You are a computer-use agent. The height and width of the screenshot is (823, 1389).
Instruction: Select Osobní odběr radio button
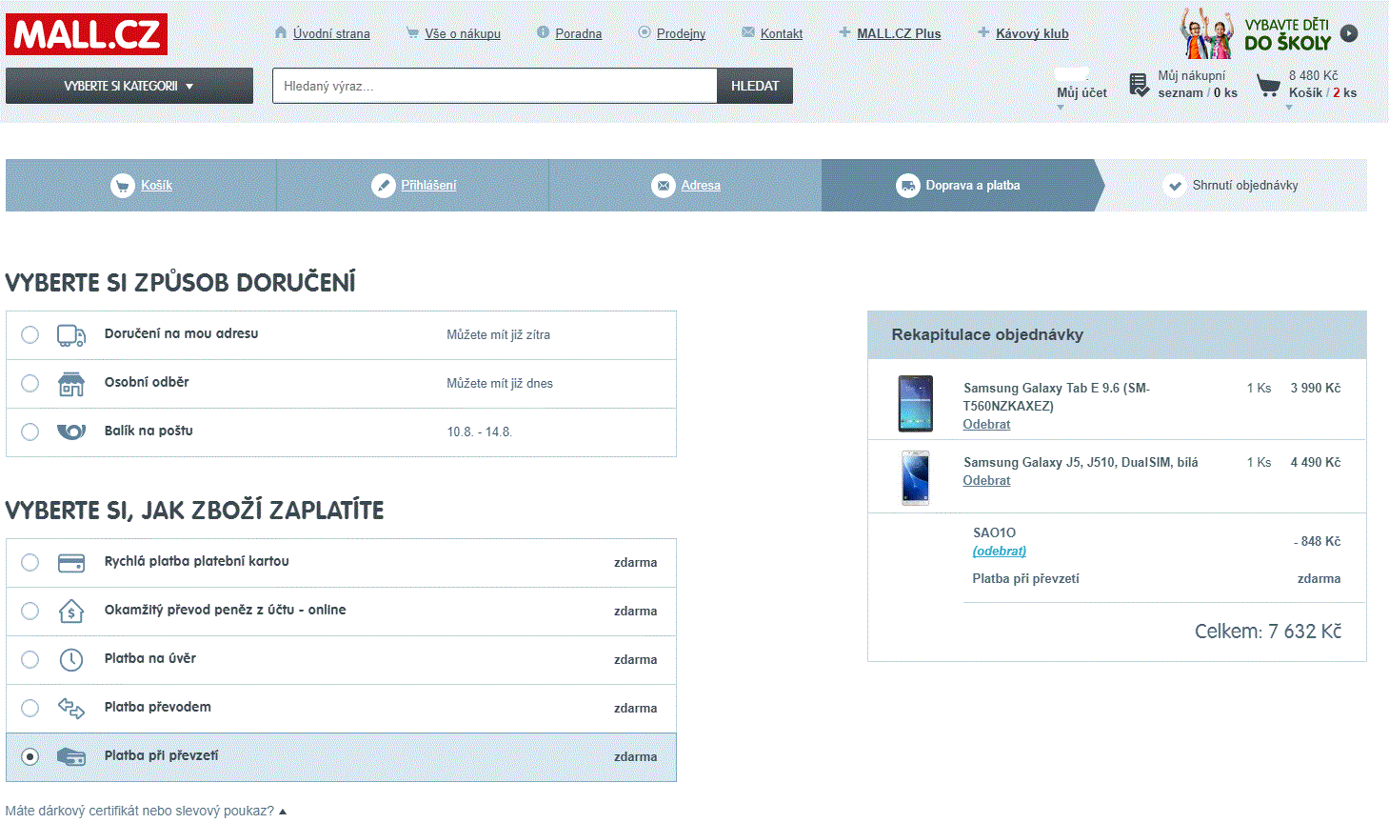click(30, 383)
